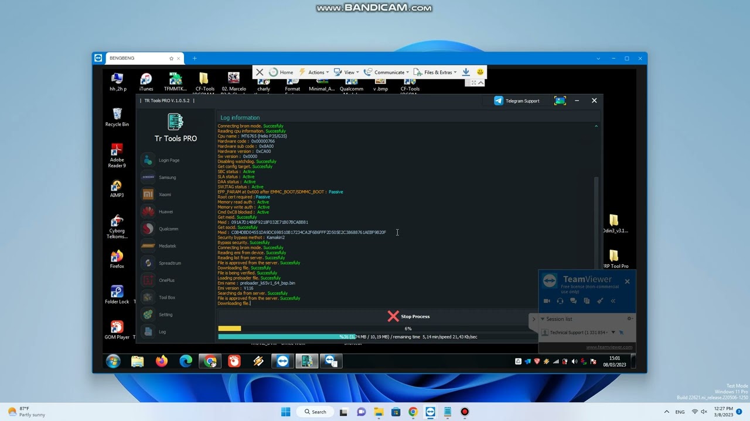Open FRP Tool Pro folder
The width and height of the screenshot is (750, 421).
pos(615,259)
